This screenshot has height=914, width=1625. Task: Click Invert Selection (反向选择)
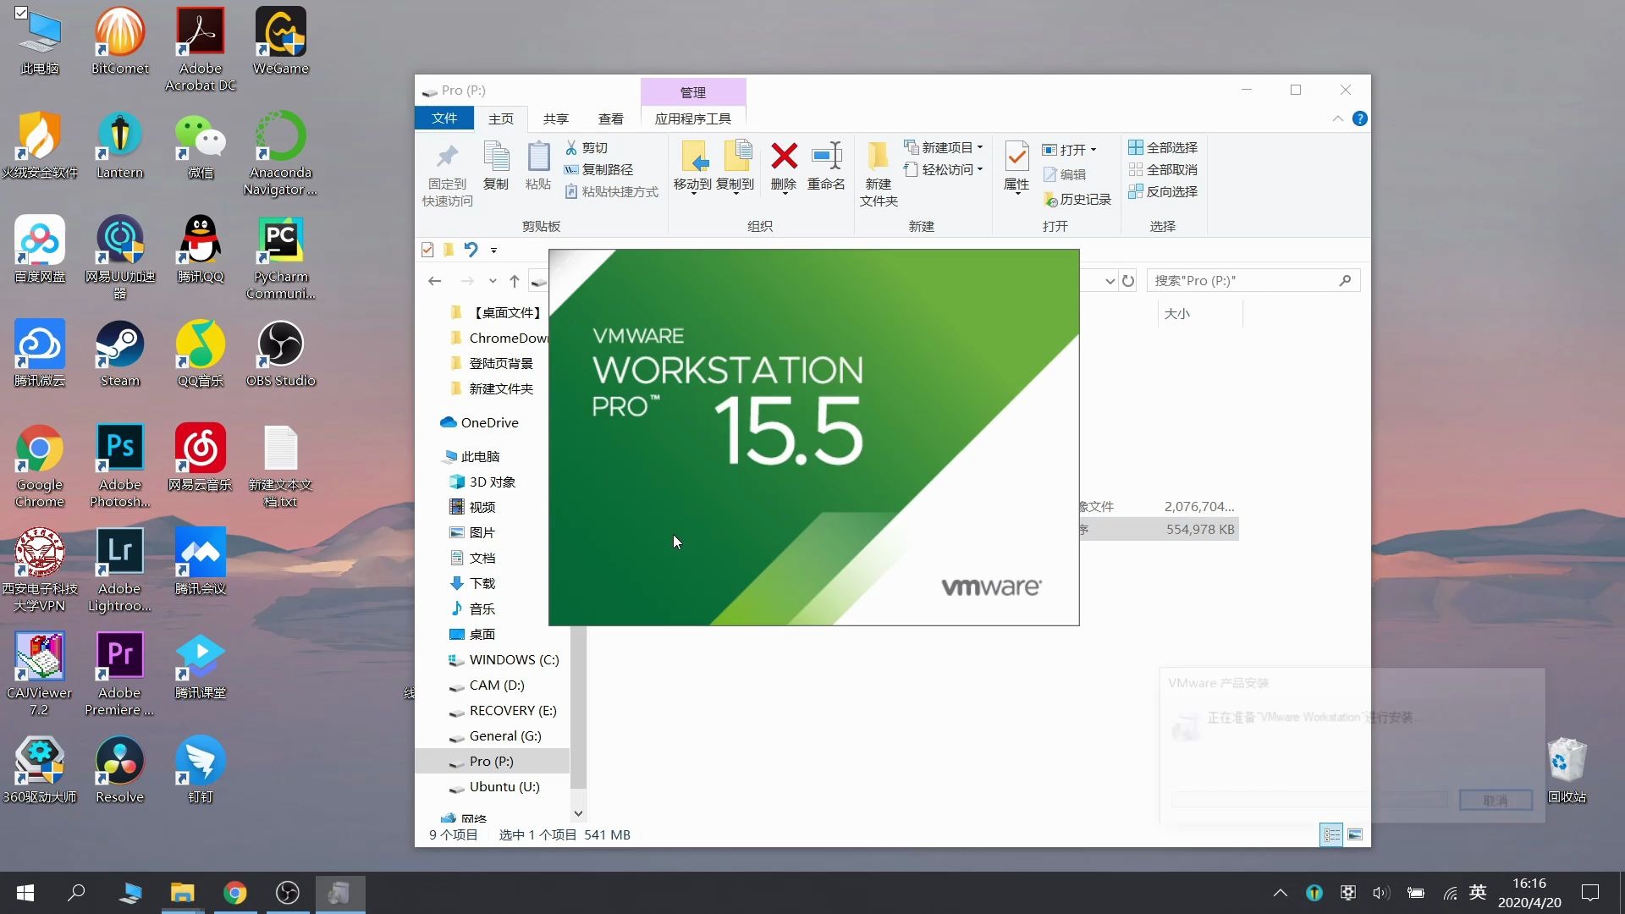(x=1163, y=191)
